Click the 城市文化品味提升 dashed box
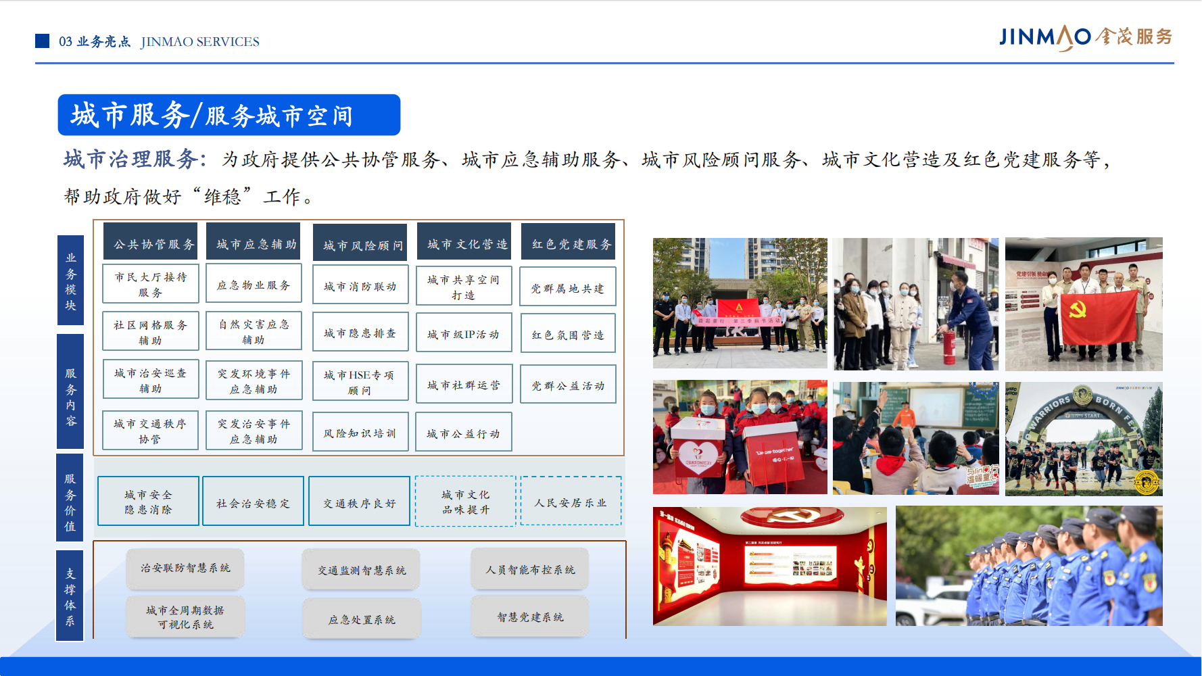Screen dimensions: 1202x676 (x=466, y=502)
